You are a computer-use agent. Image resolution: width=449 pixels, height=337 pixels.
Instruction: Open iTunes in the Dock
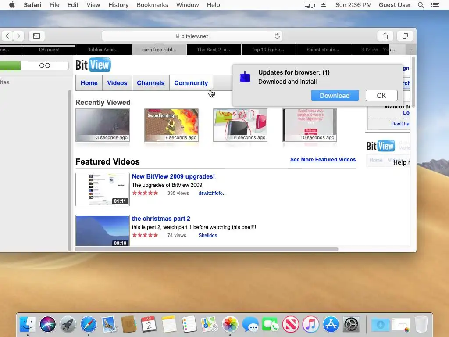click(x=311, y=324)
